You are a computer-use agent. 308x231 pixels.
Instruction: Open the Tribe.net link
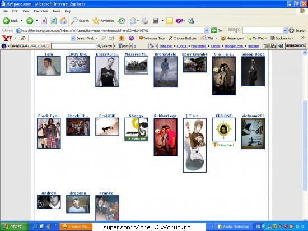[x=166, y=46]
